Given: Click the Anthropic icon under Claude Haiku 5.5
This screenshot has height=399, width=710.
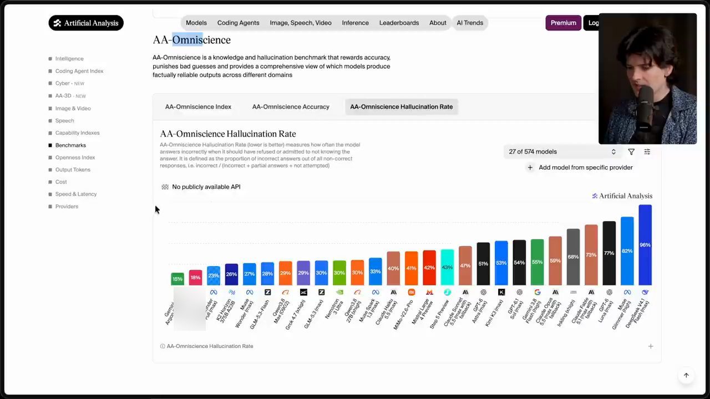Looking at the screenshot, I should (x=393, y=292).
